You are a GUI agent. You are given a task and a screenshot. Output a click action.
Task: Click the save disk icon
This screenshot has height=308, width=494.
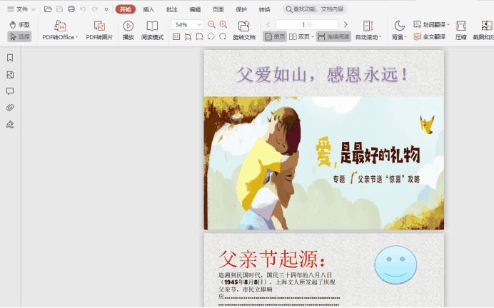59,9
